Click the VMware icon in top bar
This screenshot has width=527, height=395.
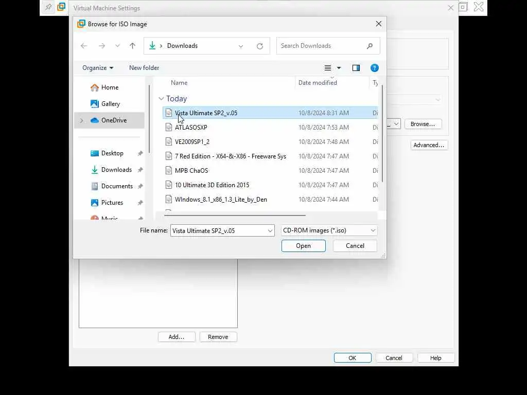(61, 7)
